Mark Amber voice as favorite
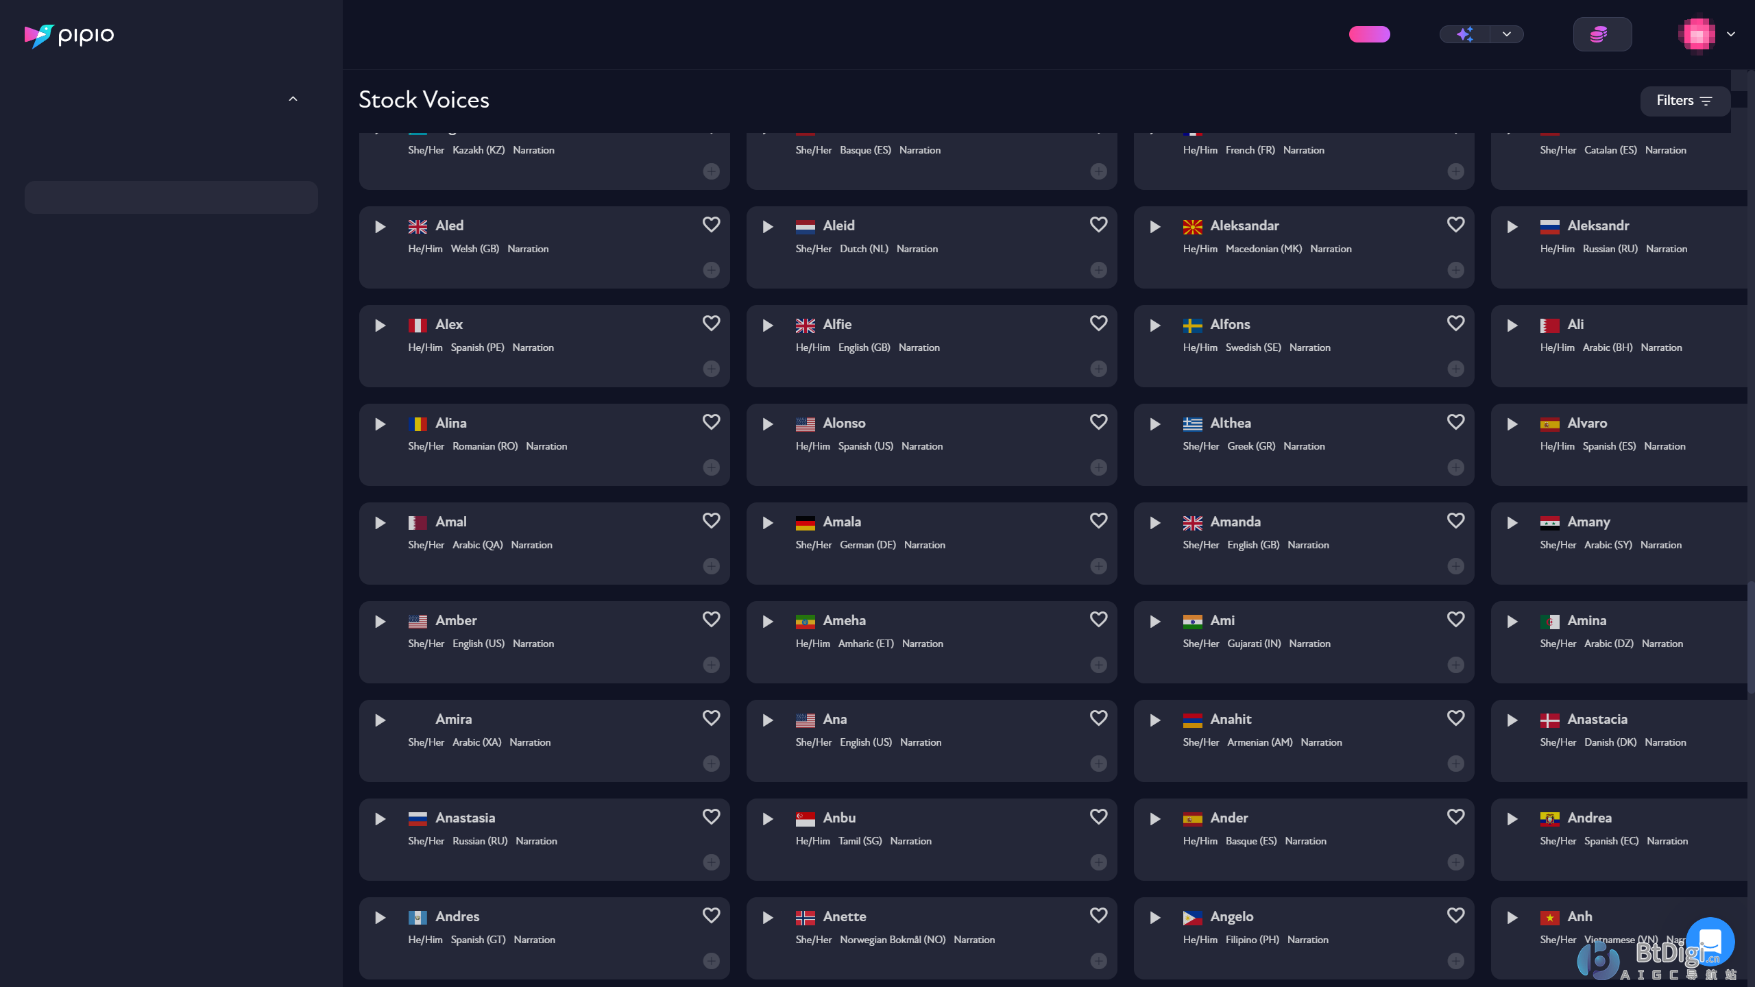 point(711,620)
